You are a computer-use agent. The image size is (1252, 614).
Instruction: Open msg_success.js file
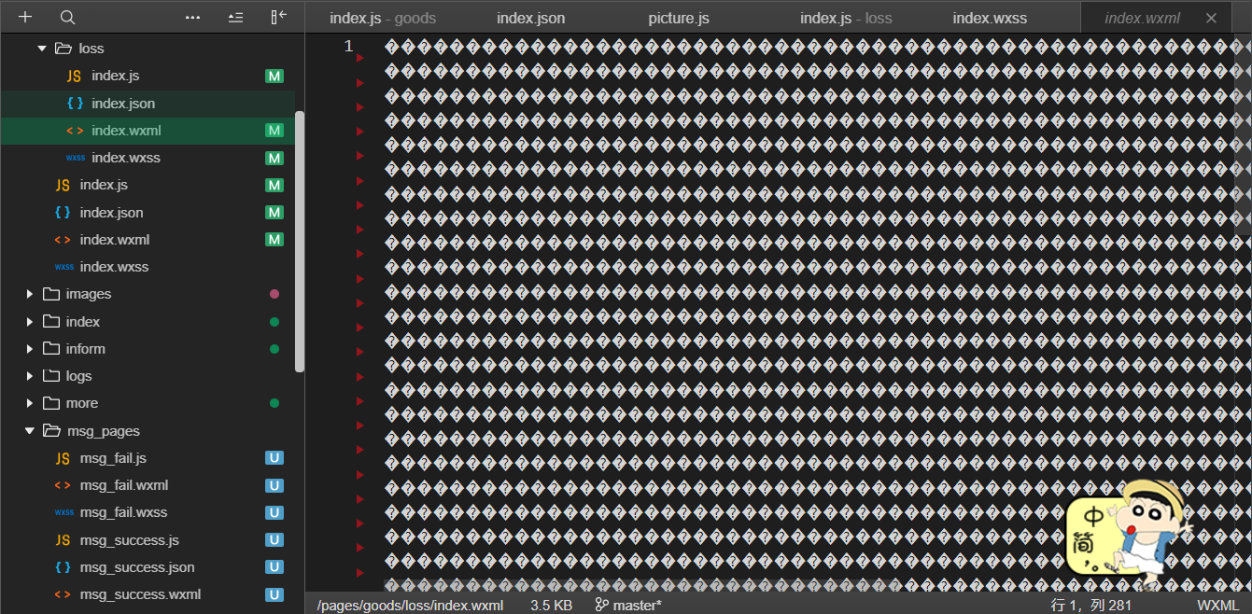pos(130,540)
